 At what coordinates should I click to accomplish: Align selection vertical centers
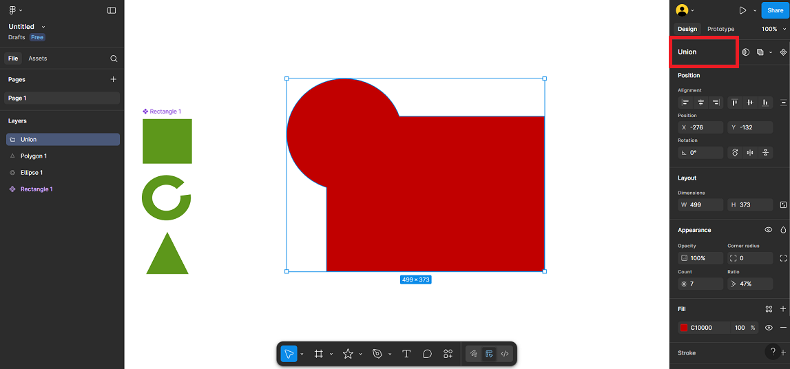pyautogui.click(x=750, y=103)
